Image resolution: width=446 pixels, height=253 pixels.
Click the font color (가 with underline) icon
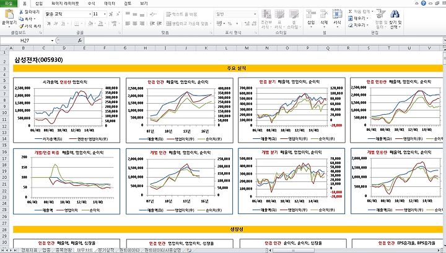coord(100,23)
